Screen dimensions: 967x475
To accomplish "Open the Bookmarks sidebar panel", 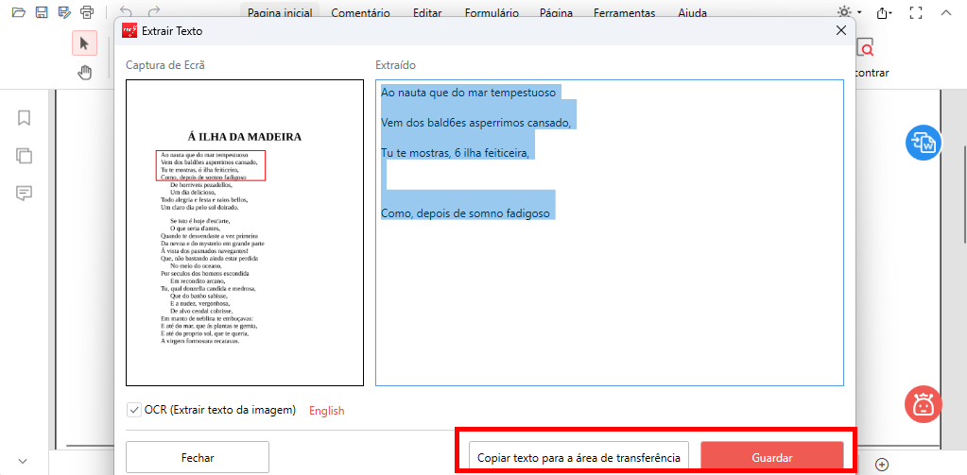I will tap(24, 118).
